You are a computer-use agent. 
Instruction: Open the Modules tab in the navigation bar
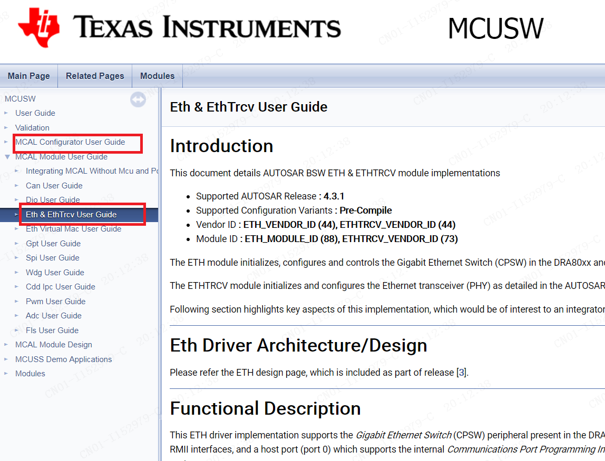point(157,75)
